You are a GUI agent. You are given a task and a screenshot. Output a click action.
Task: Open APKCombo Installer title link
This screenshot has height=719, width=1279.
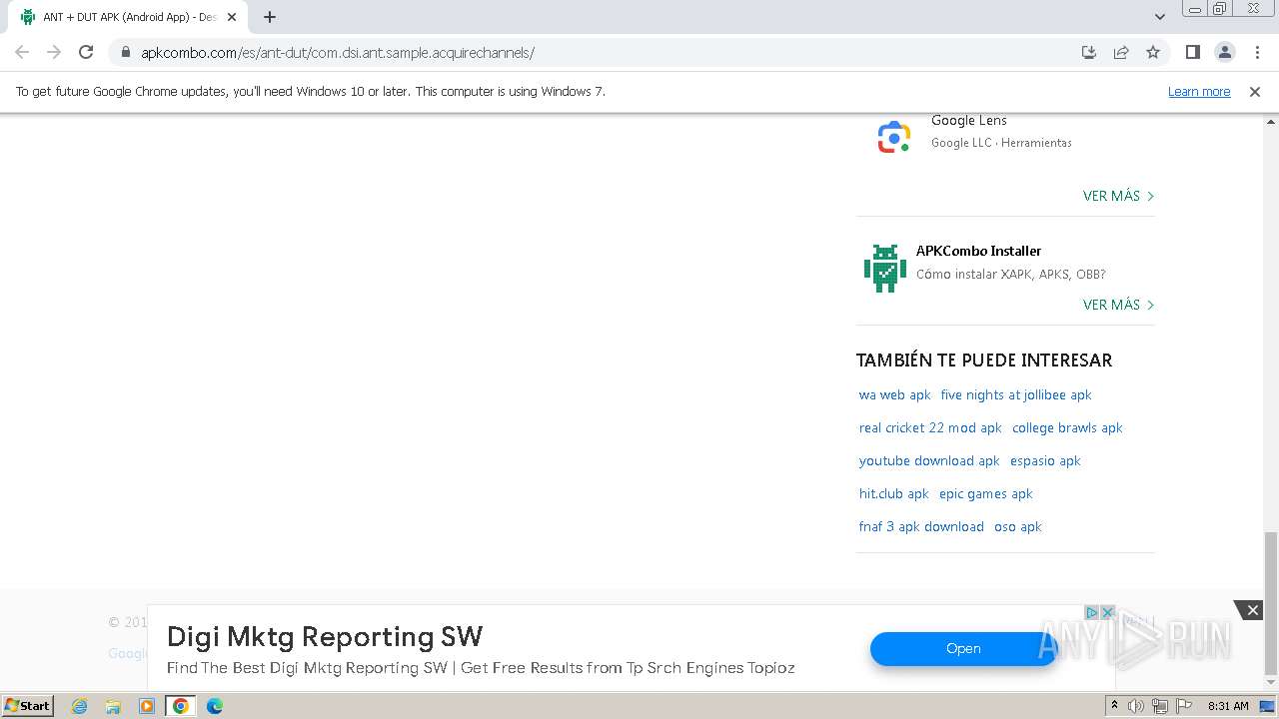click(x=978, y=251)
